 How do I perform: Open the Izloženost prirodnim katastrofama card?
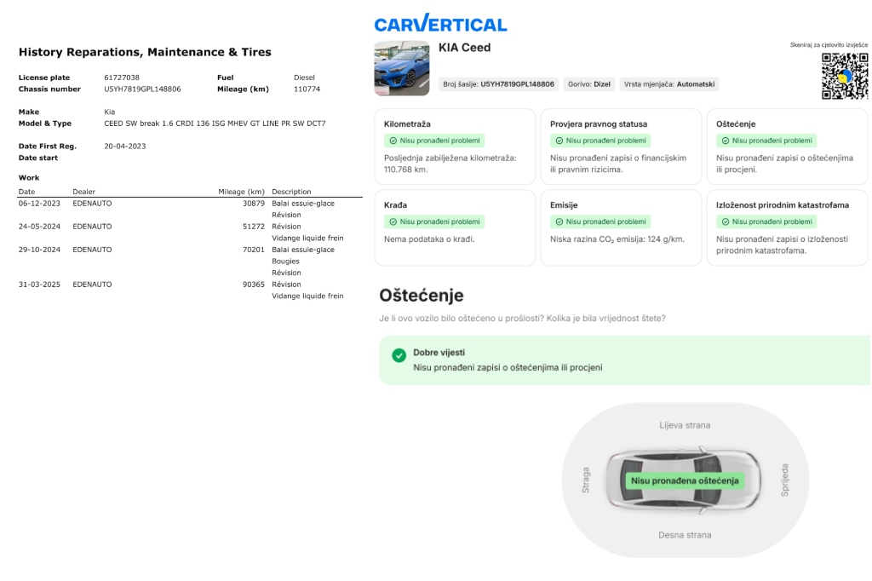tap(787, 227)
